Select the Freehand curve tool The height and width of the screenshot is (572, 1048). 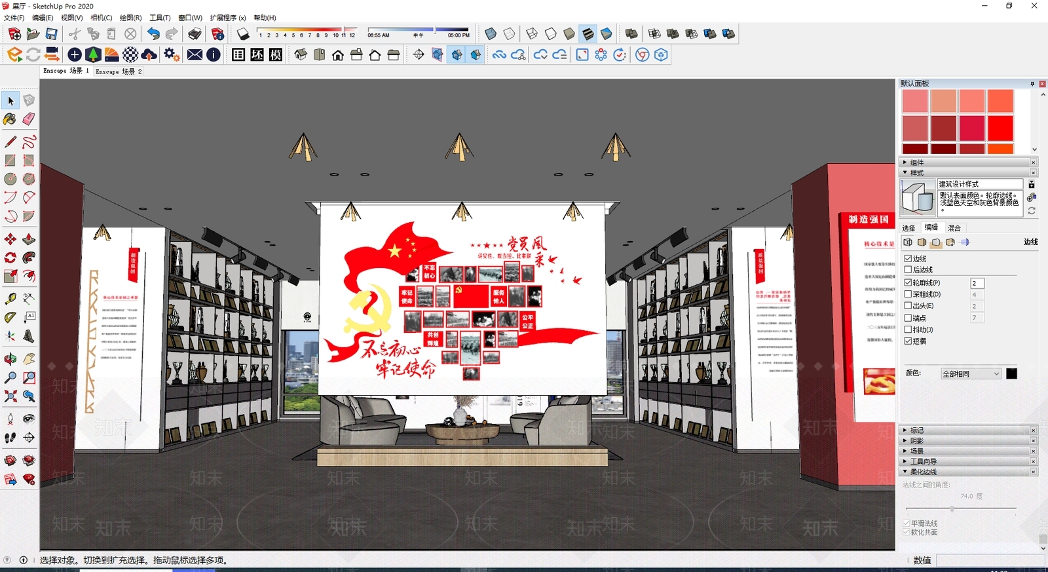pos(29,142)
